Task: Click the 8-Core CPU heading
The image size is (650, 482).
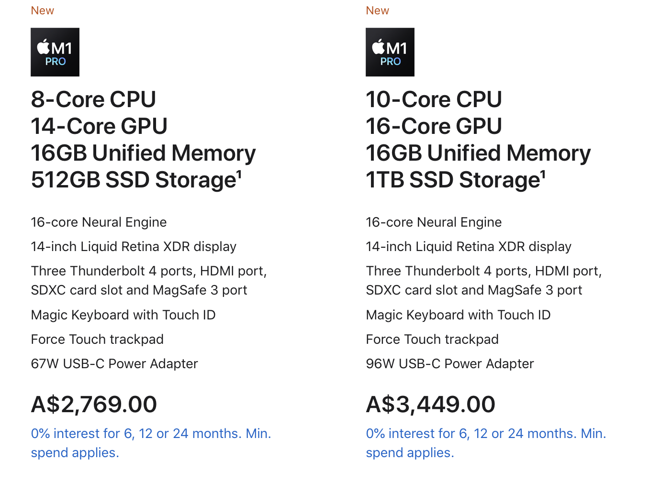Action: (x=93, y=99)
